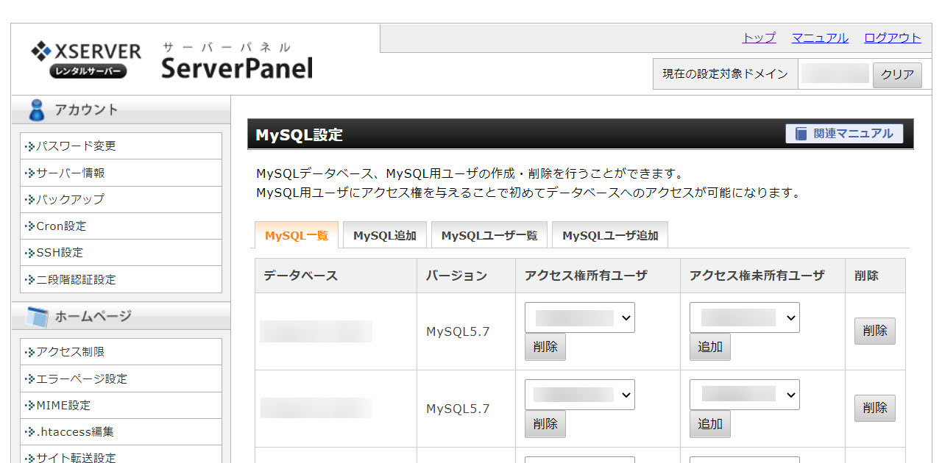The width and height of the screenshot is (942, 463).
Task: Click the アクセス権未所有ユーザ column header
Action: click(x=763, y=276)
